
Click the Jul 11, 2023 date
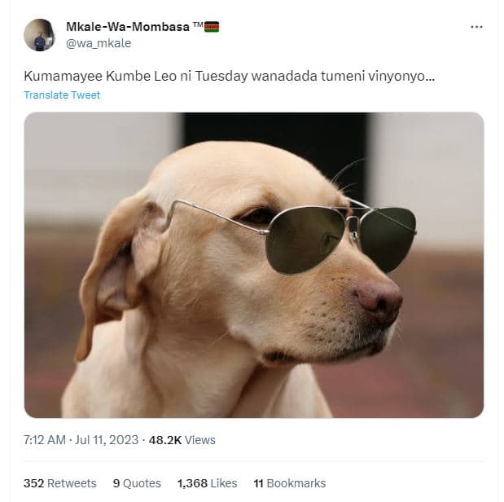107,440
